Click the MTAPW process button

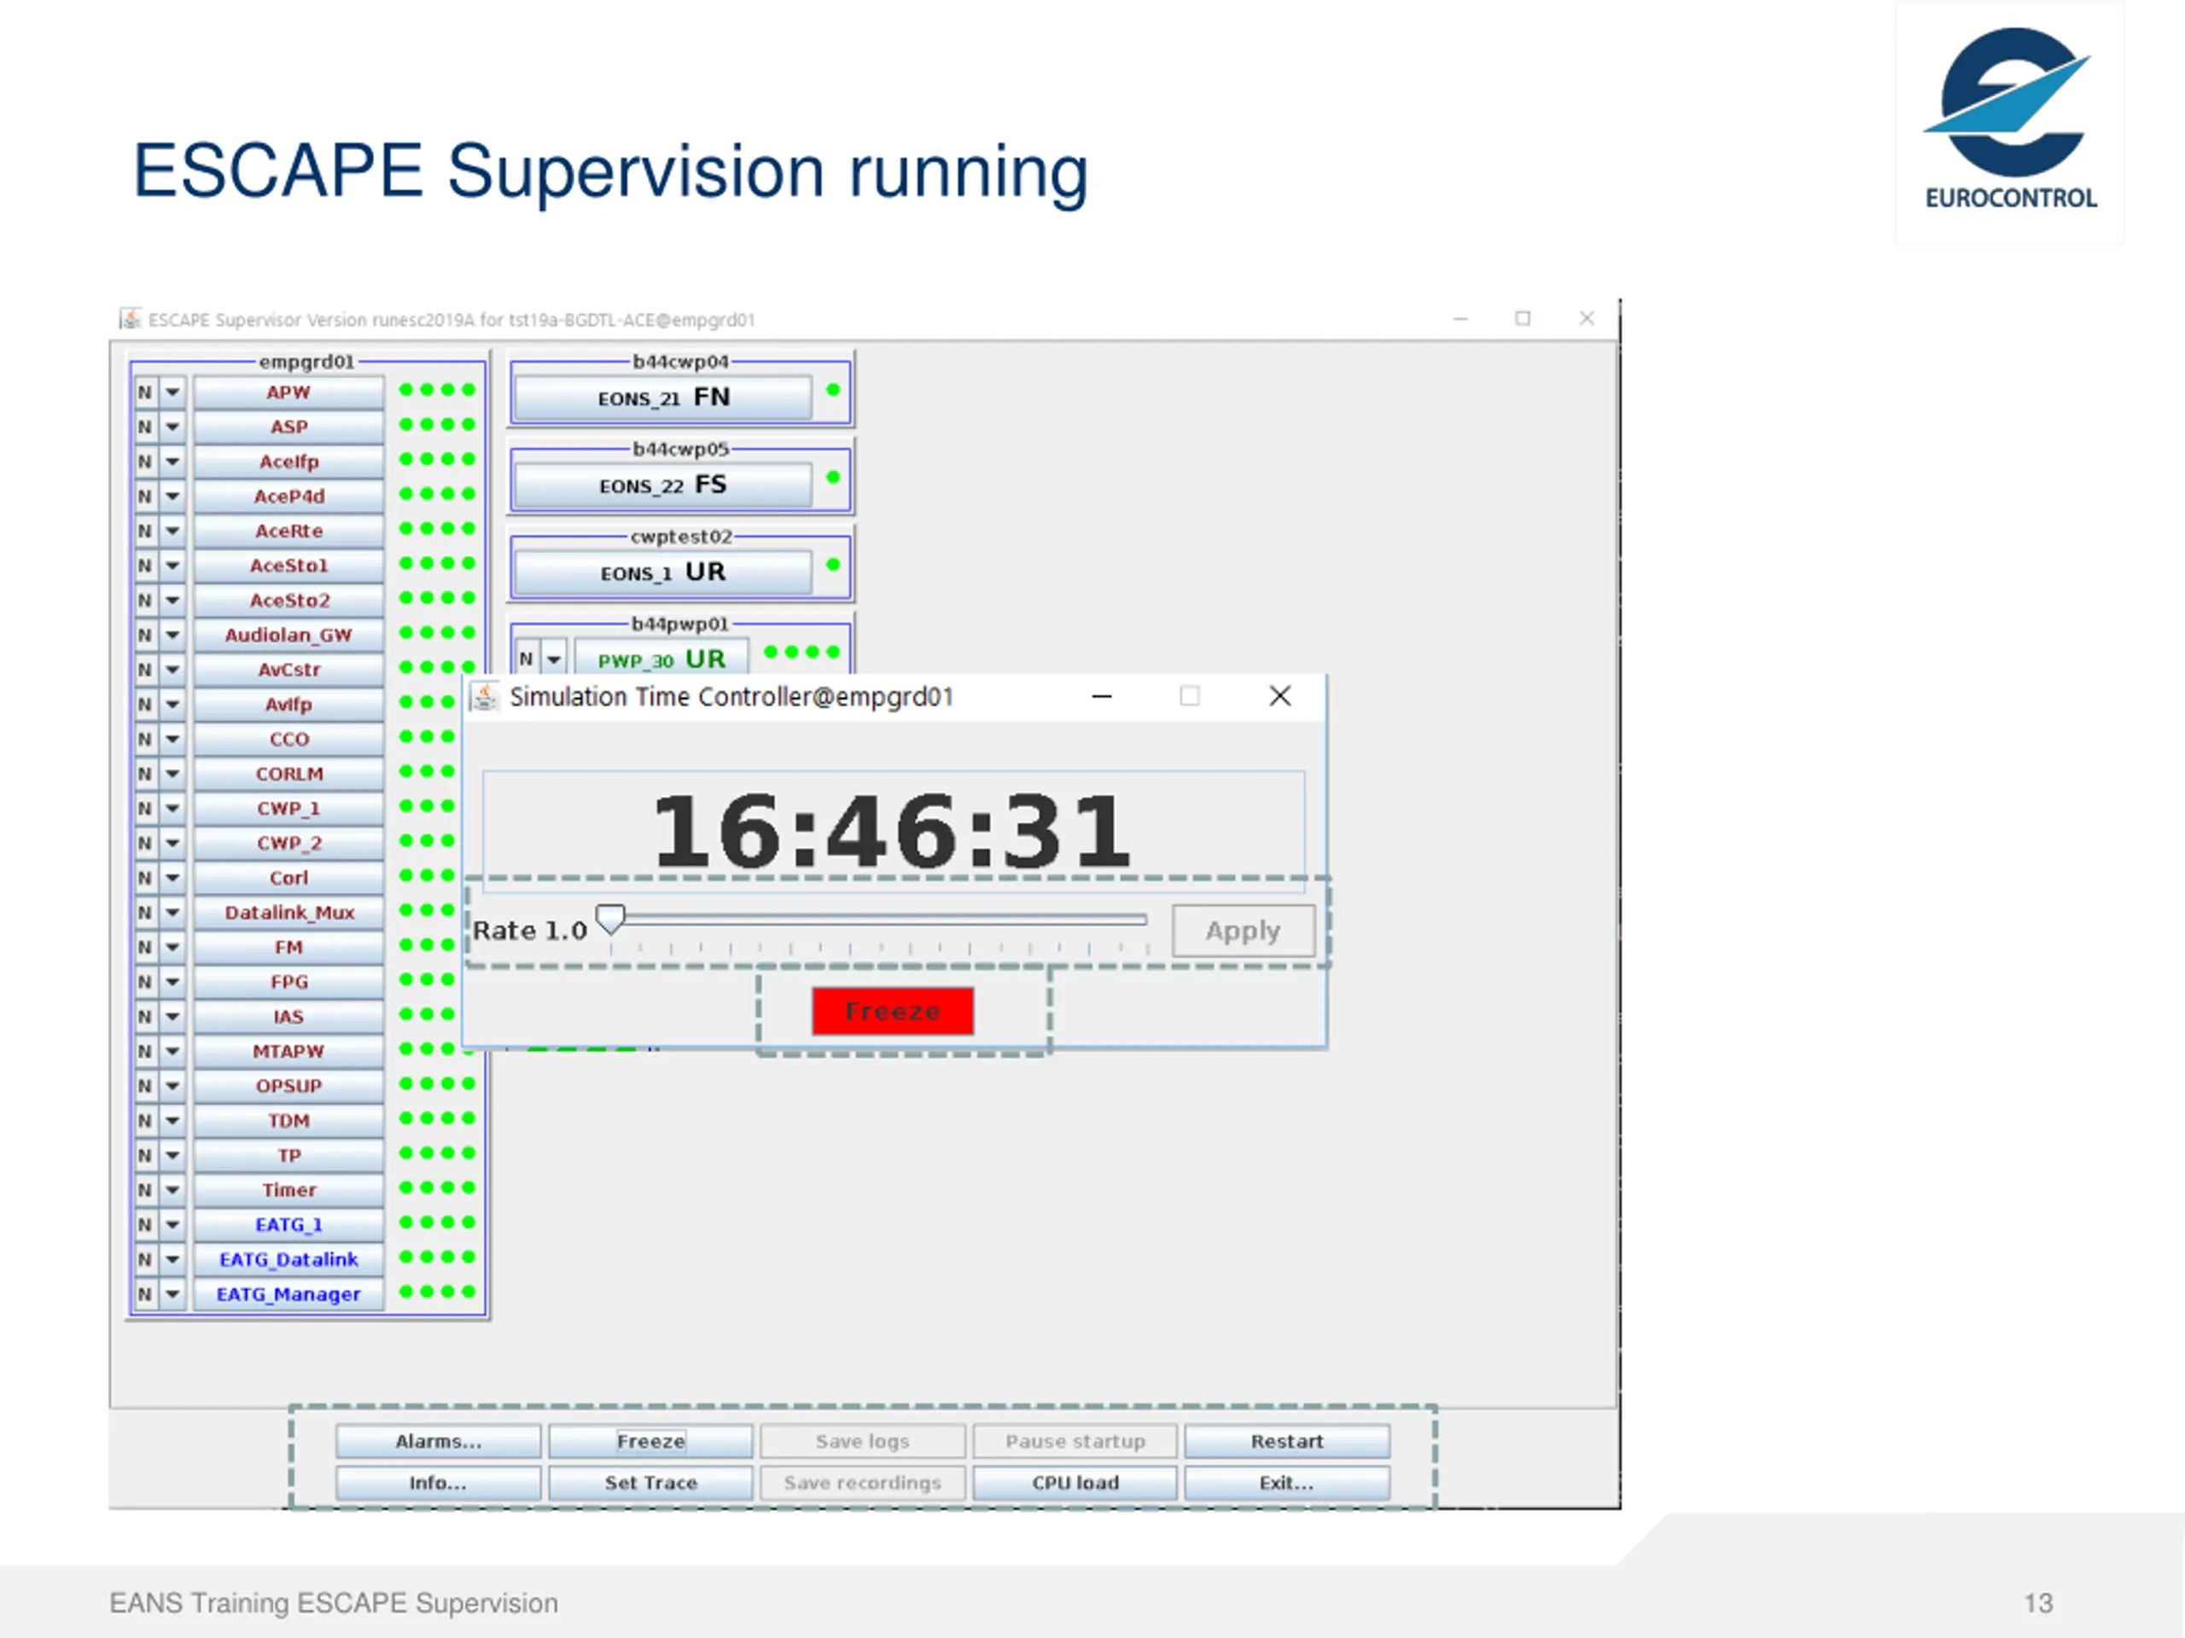pos(288,1050)
